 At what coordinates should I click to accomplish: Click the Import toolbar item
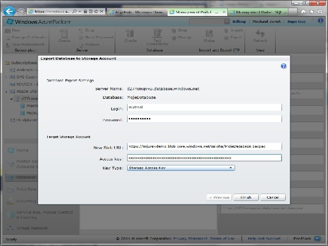(x=233, y=31)
